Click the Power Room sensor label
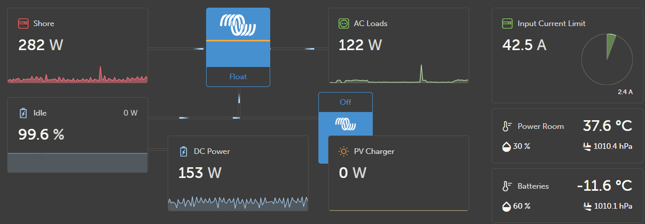 pyautogui.click(x=541, y=126)
